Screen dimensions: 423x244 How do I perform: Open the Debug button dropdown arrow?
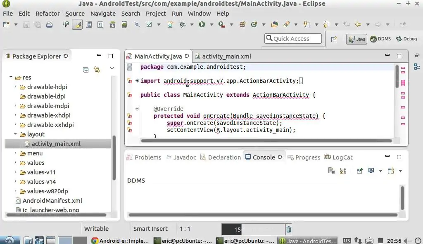[x=192, y=24]
